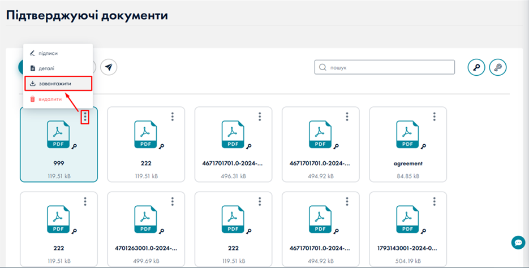The height and width of the screenshot is (268, 529).
Task: Click the magnifier icon in search box
Action: pyautogui.click(x=322, y=67)
